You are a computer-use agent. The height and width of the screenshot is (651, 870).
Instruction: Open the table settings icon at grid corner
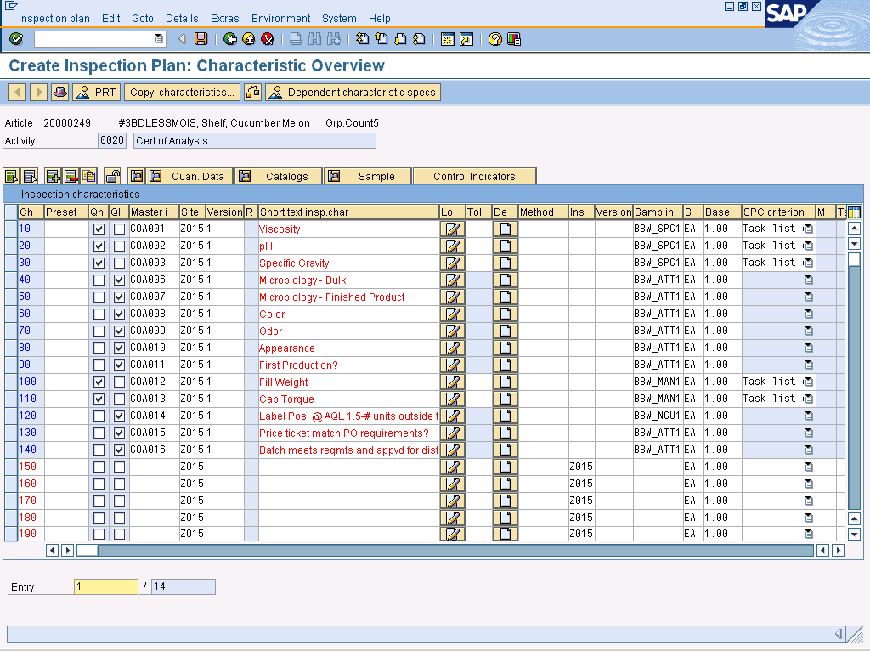855,212
